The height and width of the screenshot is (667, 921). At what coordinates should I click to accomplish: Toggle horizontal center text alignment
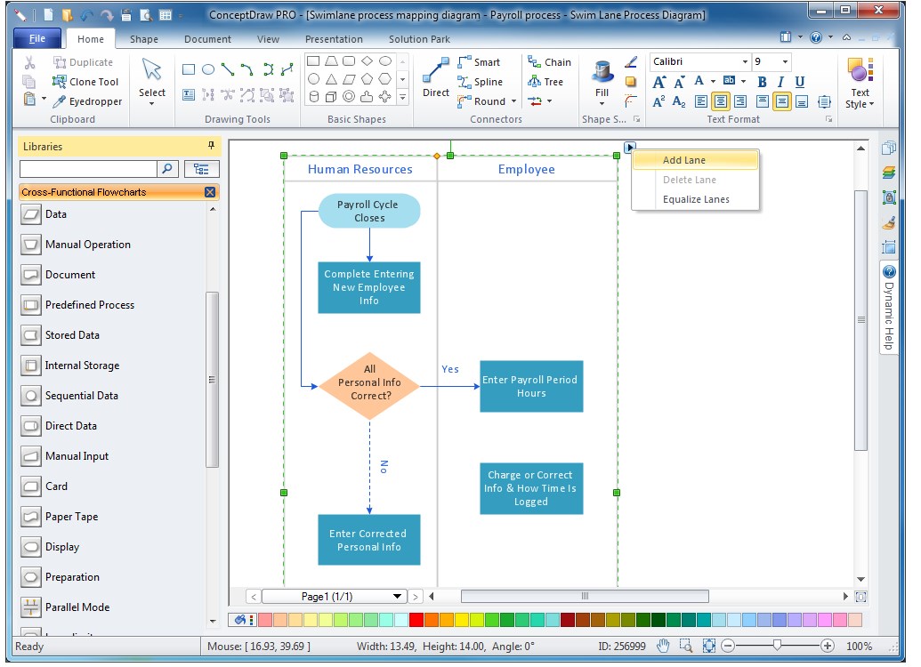(721, 101)
